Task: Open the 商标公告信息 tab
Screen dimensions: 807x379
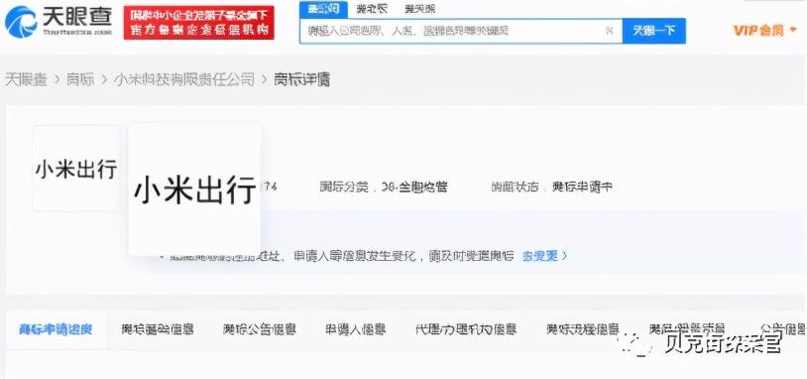Action: pos(260,329)
